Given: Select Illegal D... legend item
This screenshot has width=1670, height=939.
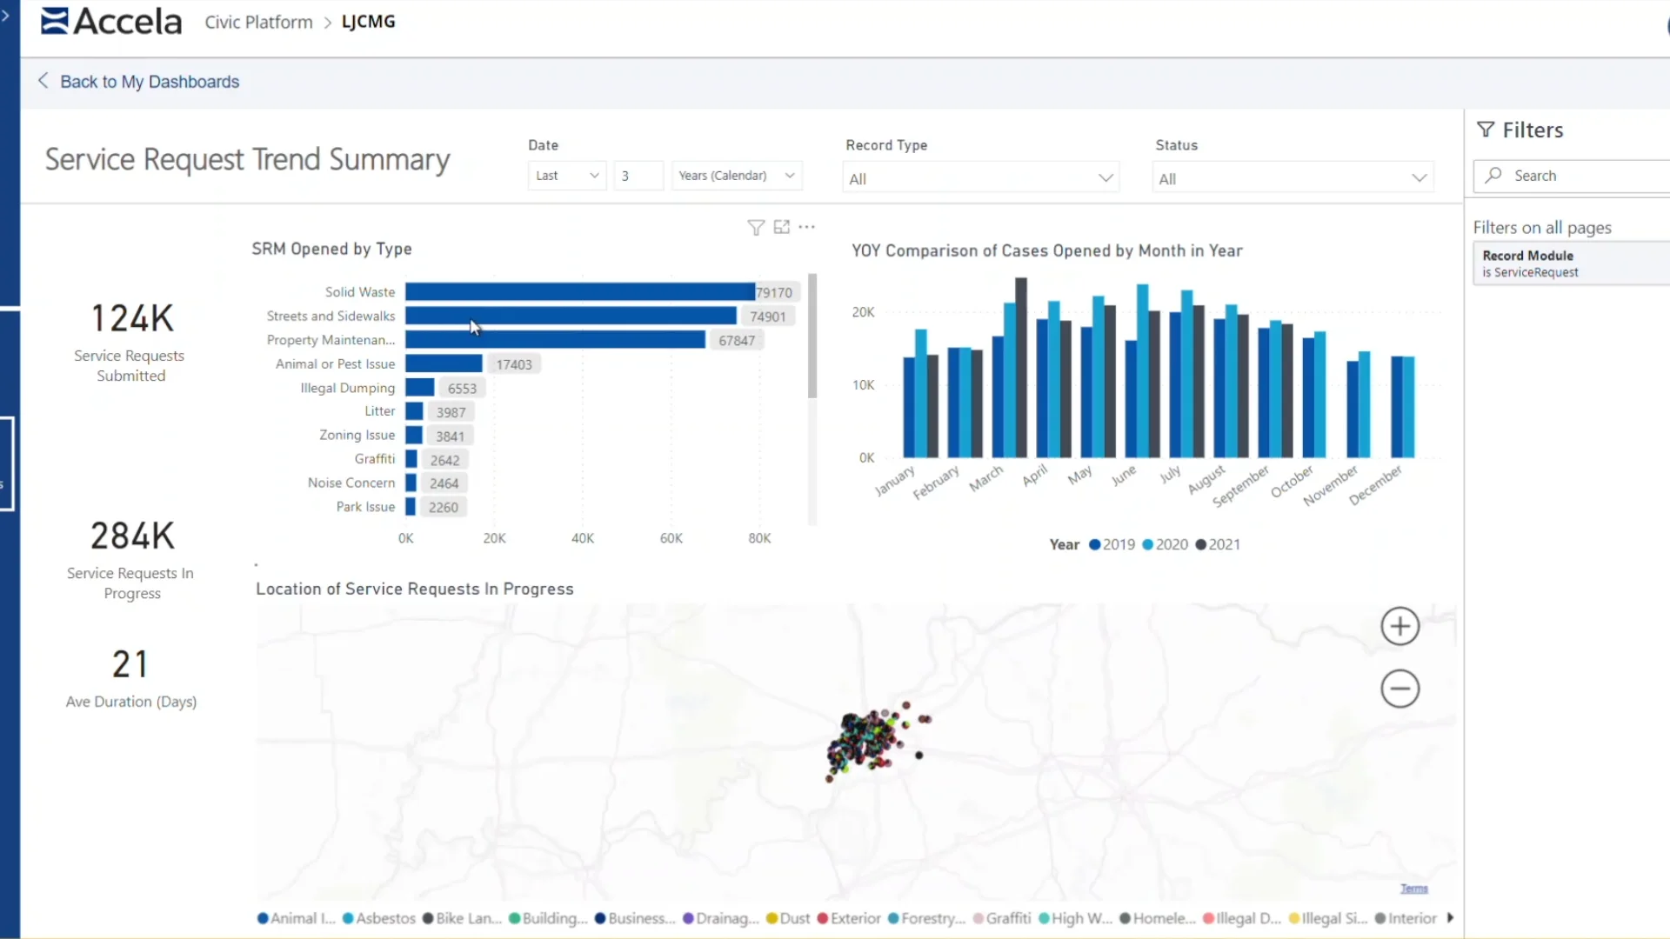Looking at the screenshot, I should (x=1242, y=918).
